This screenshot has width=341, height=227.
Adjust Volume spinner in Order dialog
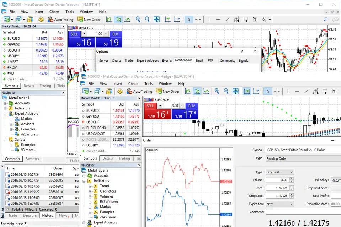(292, 180)
